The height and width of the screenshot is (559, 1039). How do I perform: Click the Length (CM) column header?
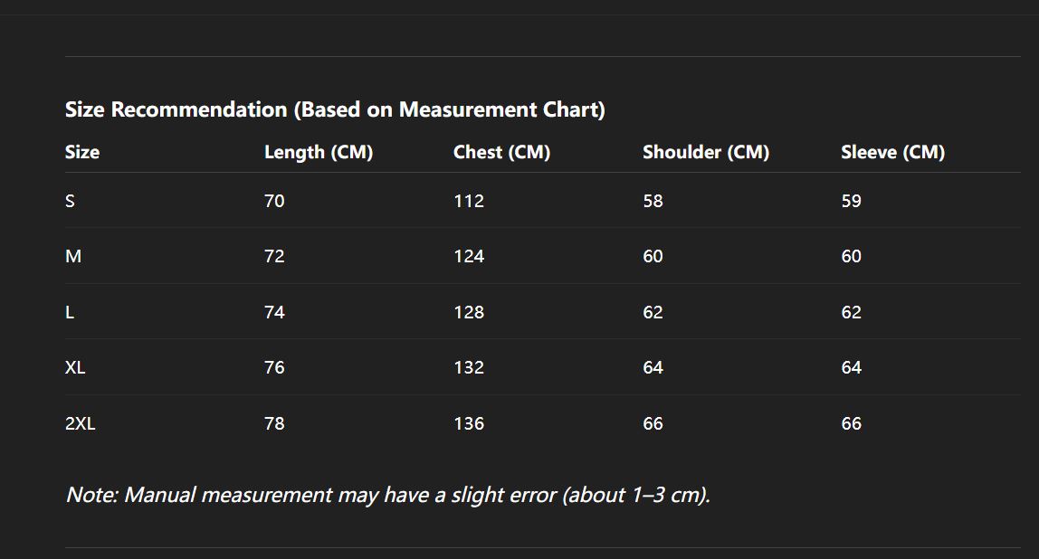tap(318, 152)
